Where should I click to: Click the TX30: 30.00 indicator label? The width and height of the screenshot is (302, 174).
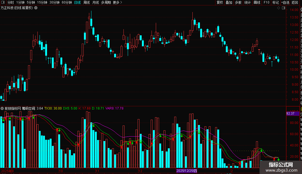[53, 108]
